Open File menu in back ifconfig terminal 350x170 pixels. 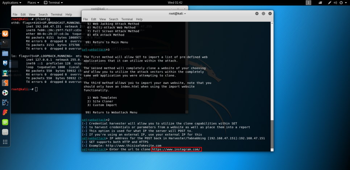pos(15,14)
